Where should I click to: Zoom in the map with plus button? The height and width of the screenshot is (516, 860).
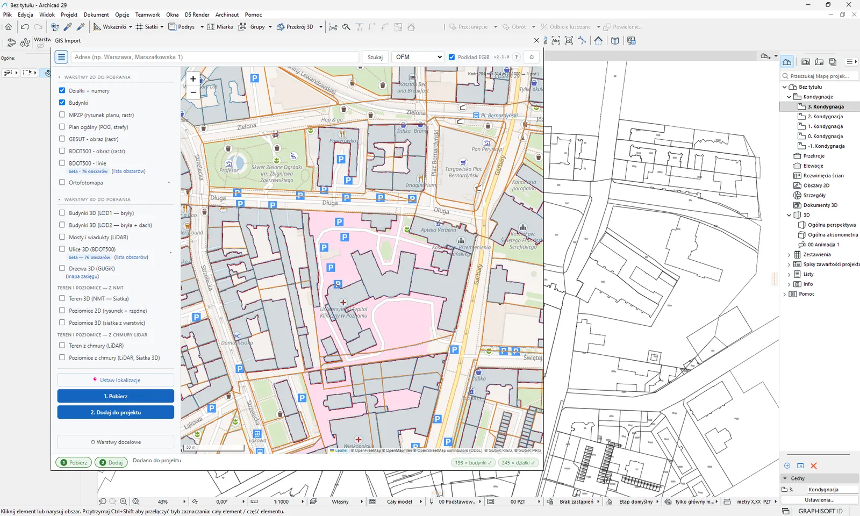click(193, 79)
